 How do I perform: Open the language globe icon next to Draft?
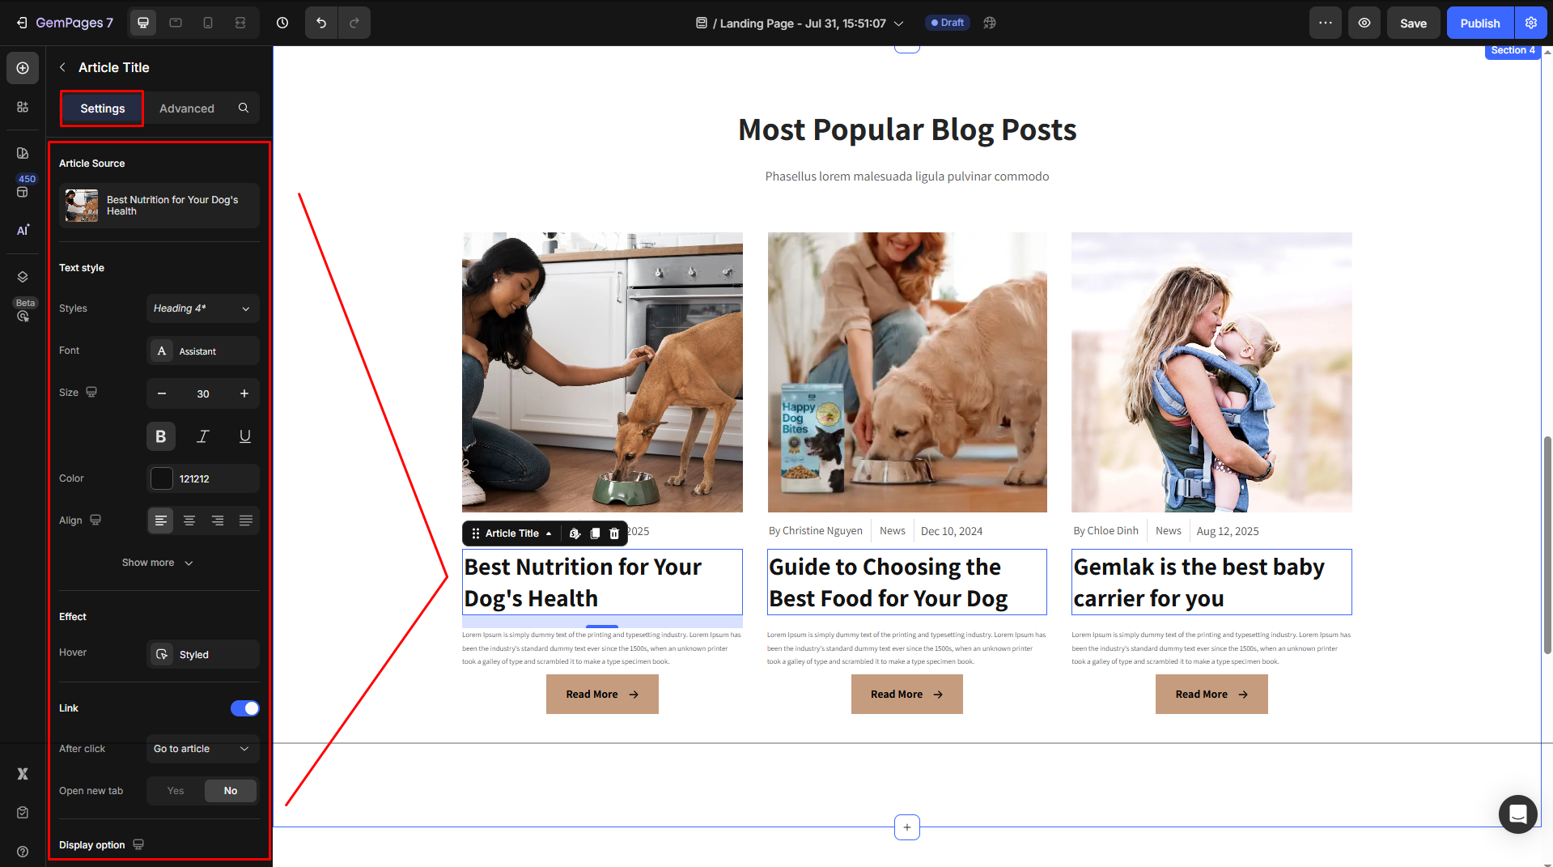989,23
